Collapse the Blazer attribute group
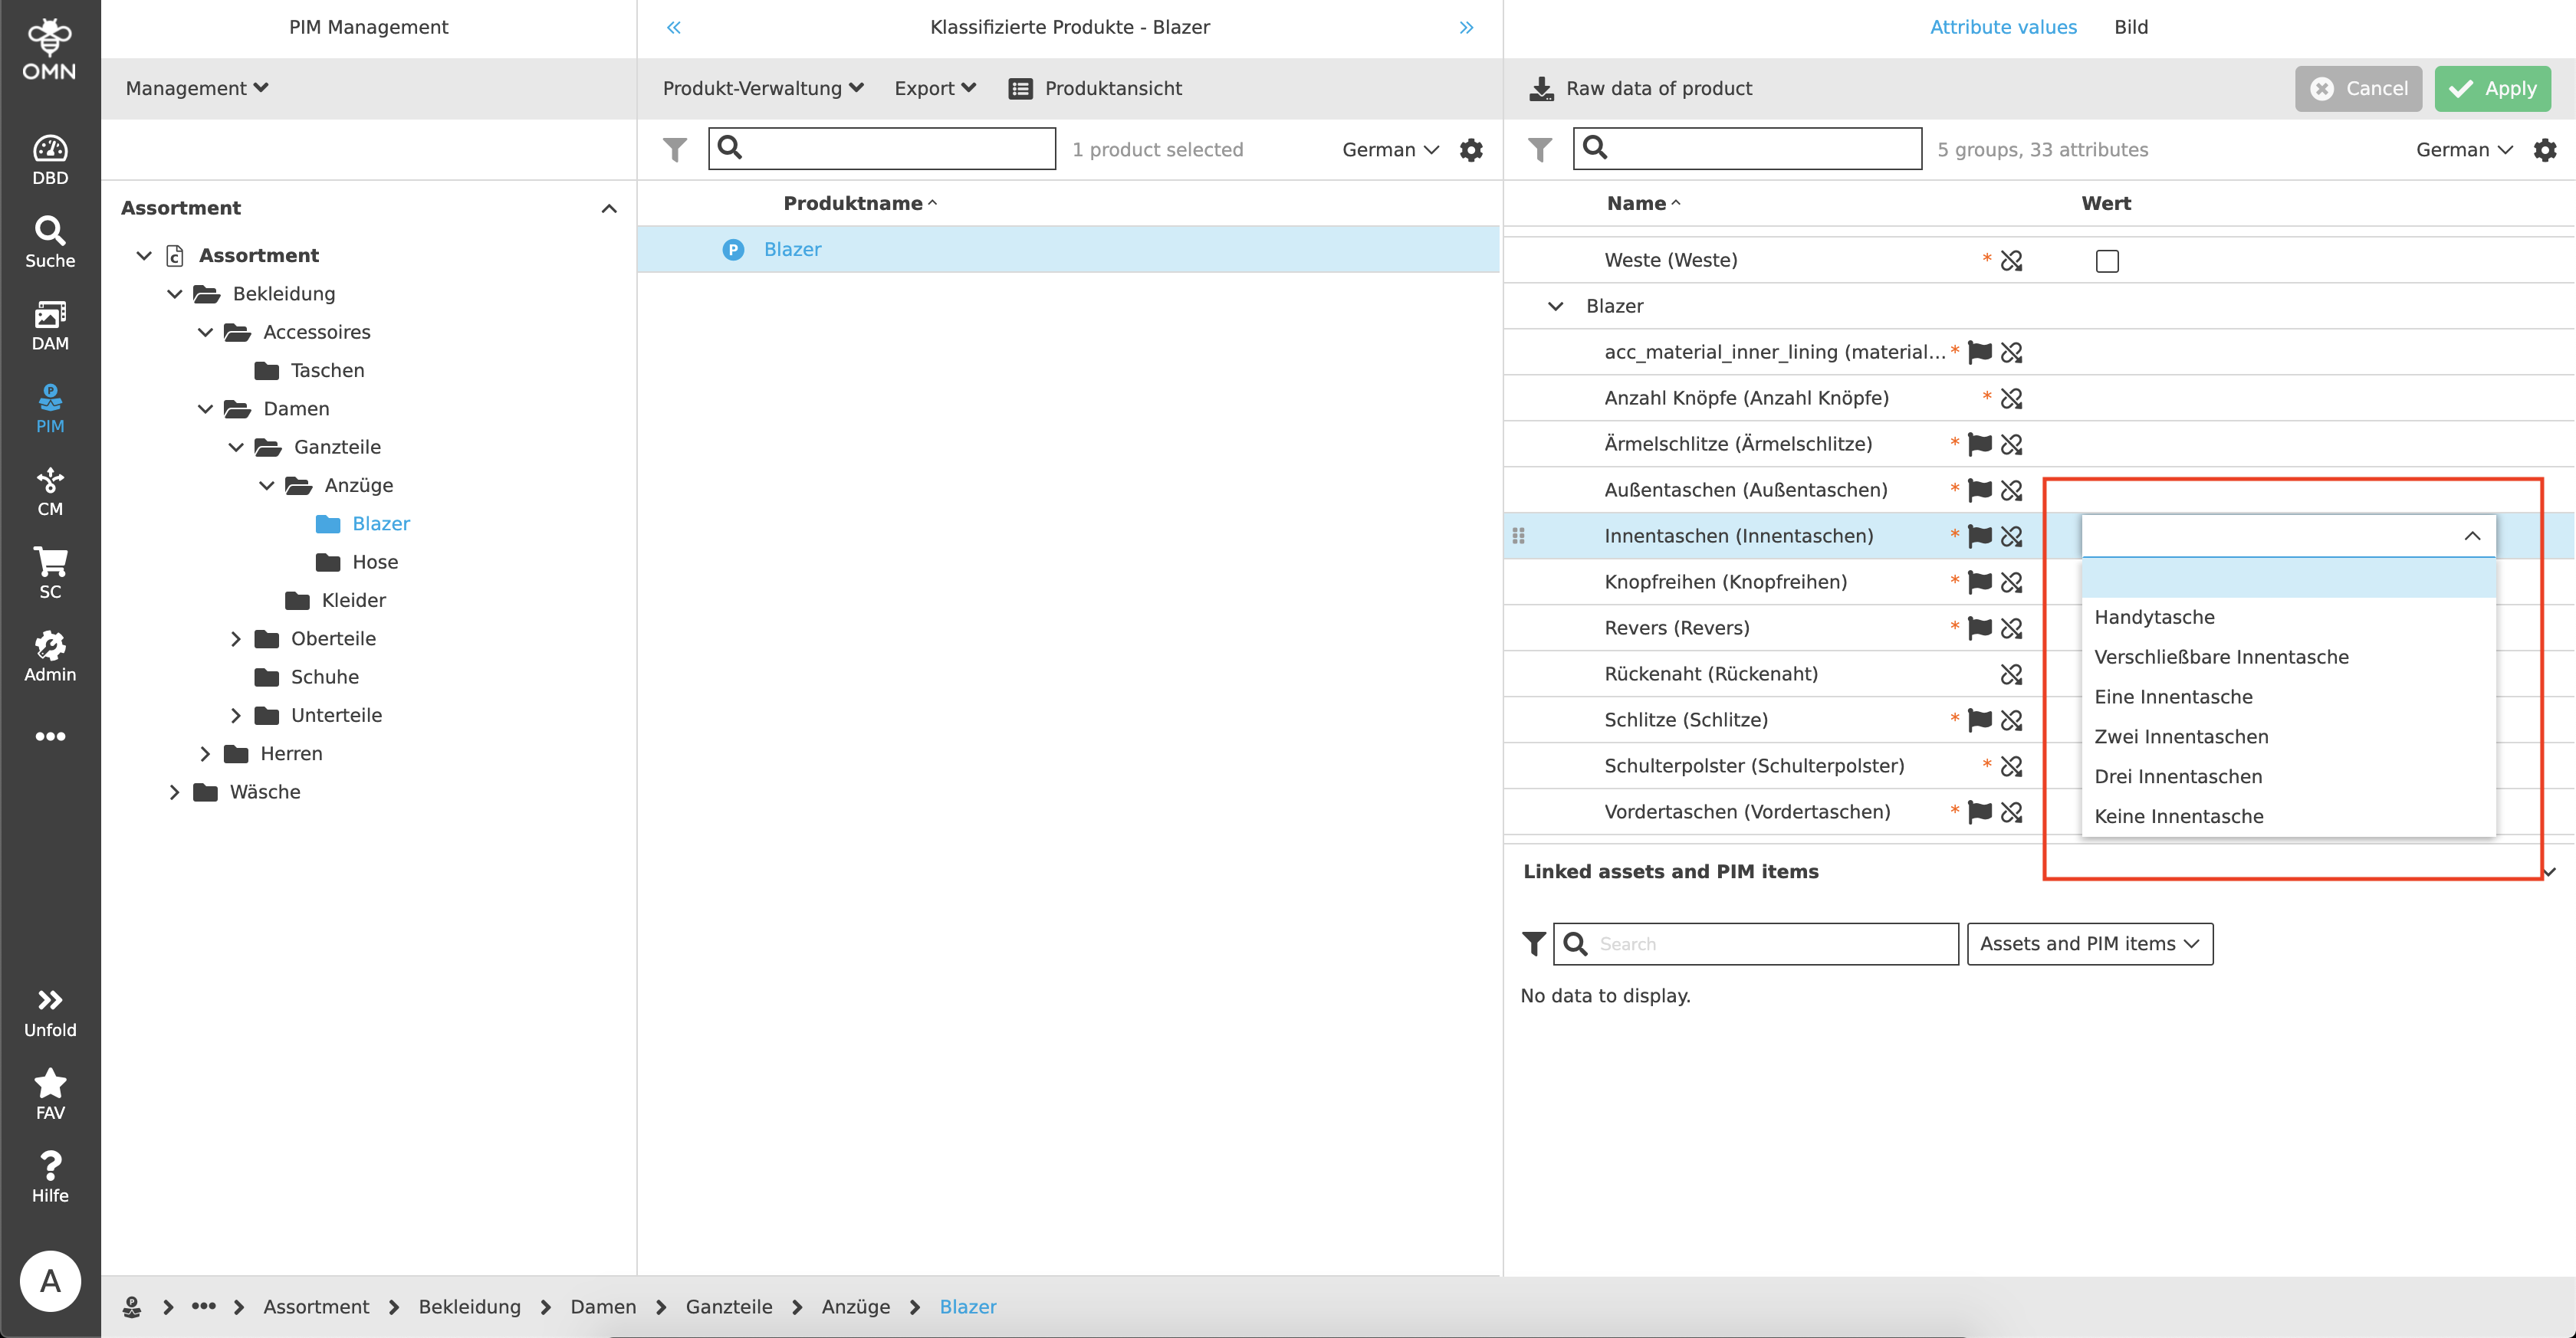The height and width of the screenshot is (1338, 2576). tap(1555, 307)
